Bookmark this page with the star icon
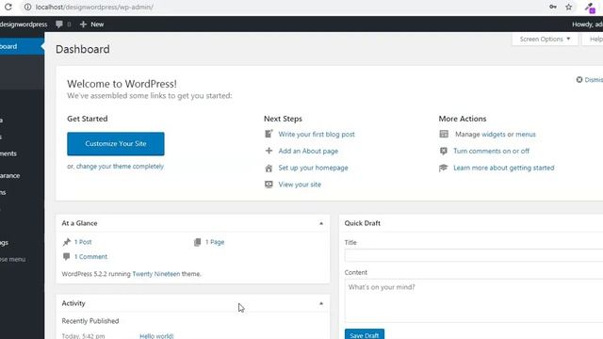This screenshot has width=603, height=339. [568, 7]
